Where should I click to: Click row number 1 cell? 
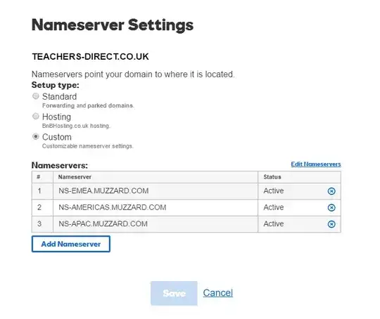pyautogui.click(x=42, y=191)
